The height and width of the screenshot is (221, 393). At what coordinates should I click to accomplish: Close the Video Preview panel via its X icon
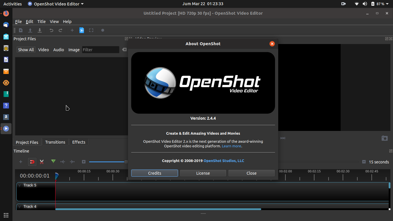pos(391,39)
